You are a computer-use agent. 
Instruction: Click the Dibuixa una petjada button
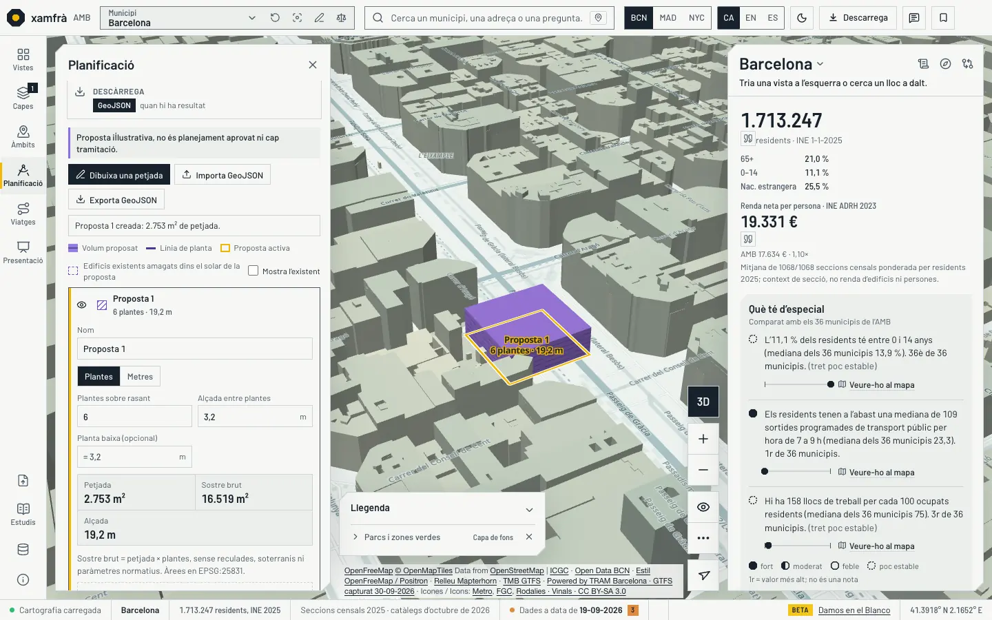pyautogui.click(x=119, y=175)
